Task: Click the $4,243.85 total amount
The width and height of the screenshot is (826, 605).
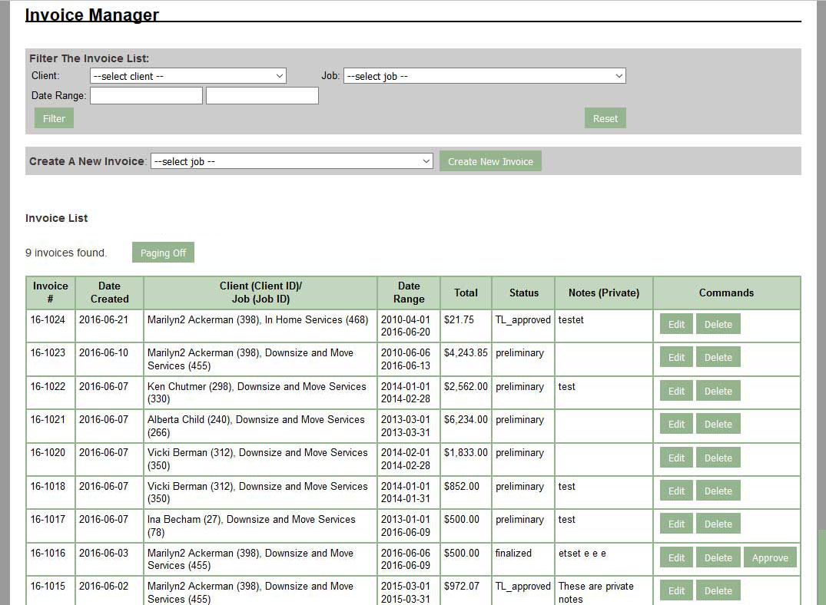Action: pyautogui.click(x=466, y=352)
